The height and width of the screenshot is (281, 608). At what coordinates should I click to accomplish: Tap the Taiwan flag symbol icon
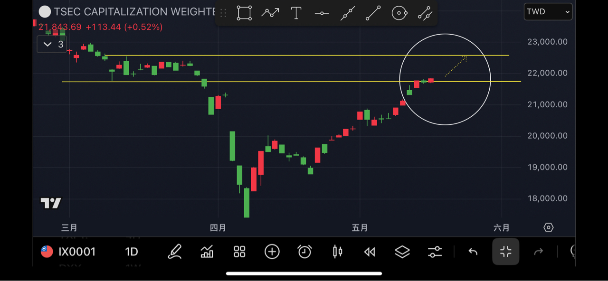[47, 252]
